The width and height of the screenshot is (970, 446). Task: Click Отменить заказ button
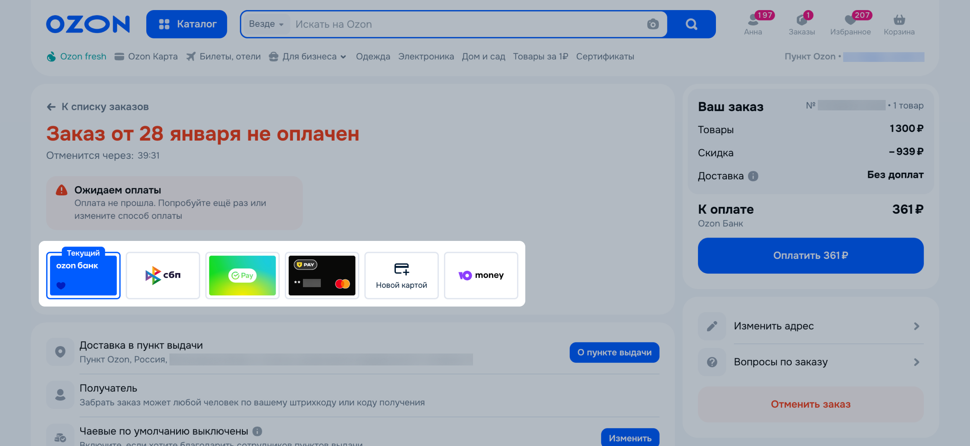click(x=810, y=404)
